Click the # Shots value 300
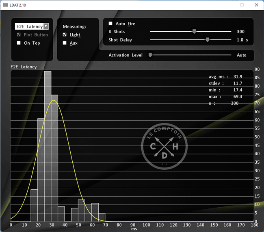Viewport: 264px width, 232px height. point(241,32)
